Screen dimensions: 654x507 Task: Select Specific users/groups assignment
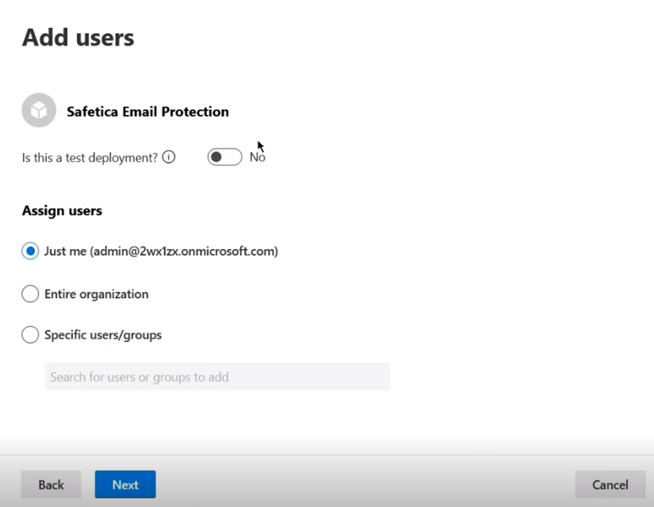coord(30,335)
